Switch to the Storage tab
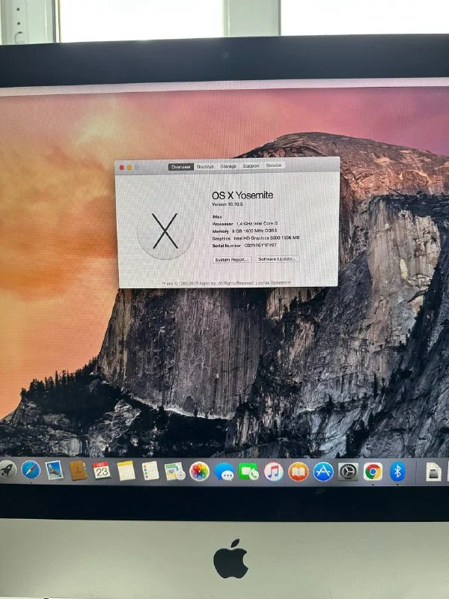 tap(228, 166)
